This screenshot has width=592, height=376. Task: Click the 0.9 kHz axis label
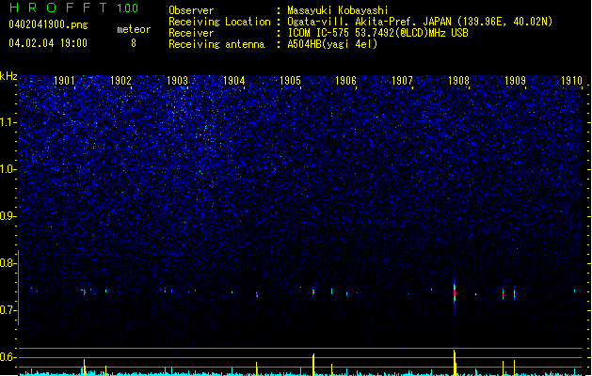8,216
